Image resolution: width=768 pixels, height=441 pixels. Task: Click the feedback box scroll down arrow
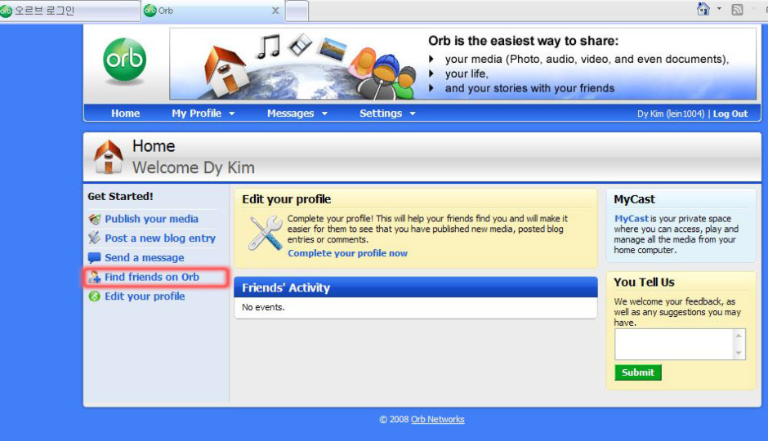point(738,353)
